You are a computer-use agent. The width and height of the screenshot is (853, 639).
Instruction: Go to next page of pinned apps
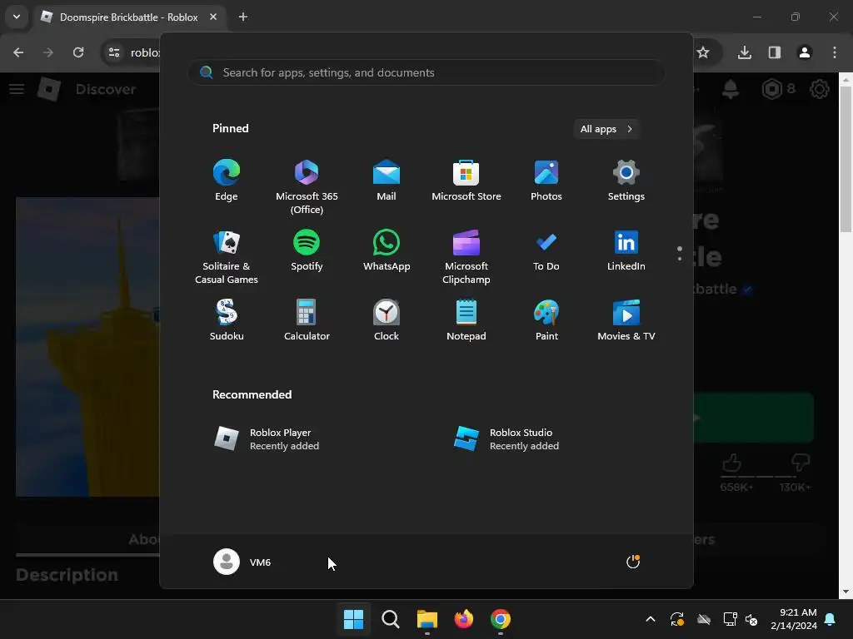click(x=680, y=259)
